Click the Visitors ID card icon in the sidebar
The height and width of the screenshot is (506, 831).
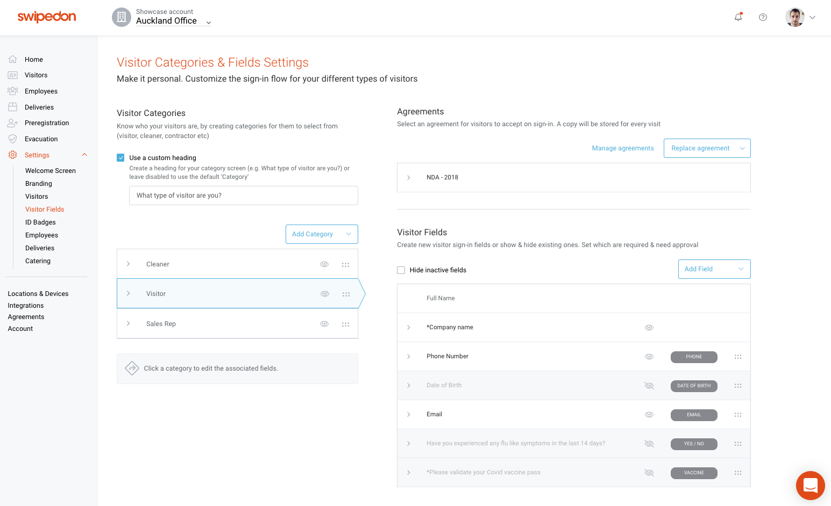point(13,75)
